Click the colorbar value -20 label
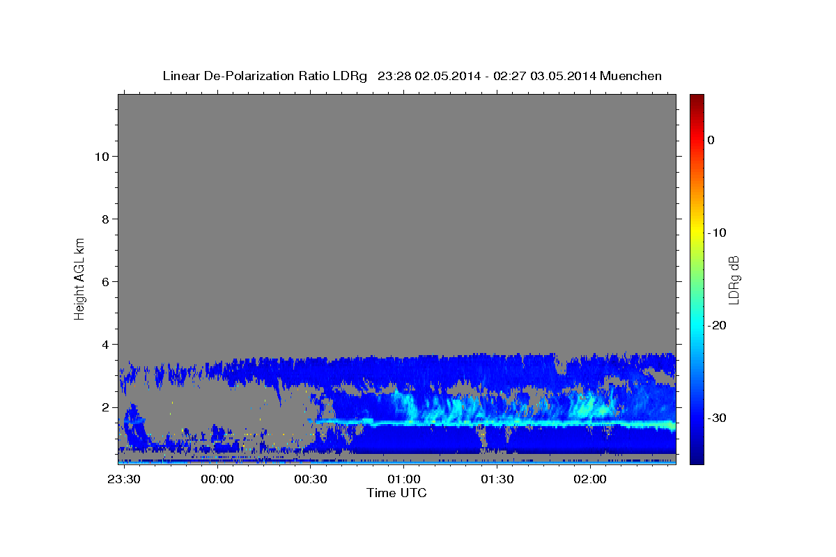836x557 pixels. tap(718, 325)
